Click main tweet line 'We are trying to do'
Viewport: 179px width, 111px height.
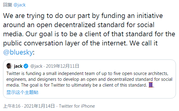(83, 16)
